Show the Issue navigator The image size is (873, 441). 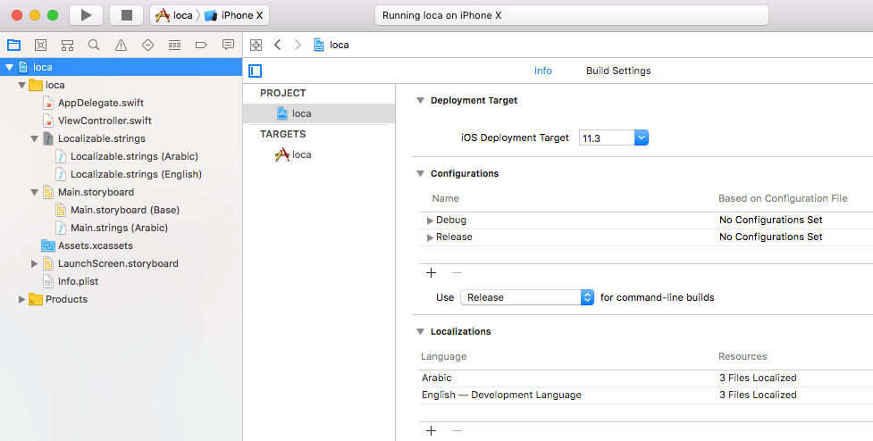tap(121, 45)
